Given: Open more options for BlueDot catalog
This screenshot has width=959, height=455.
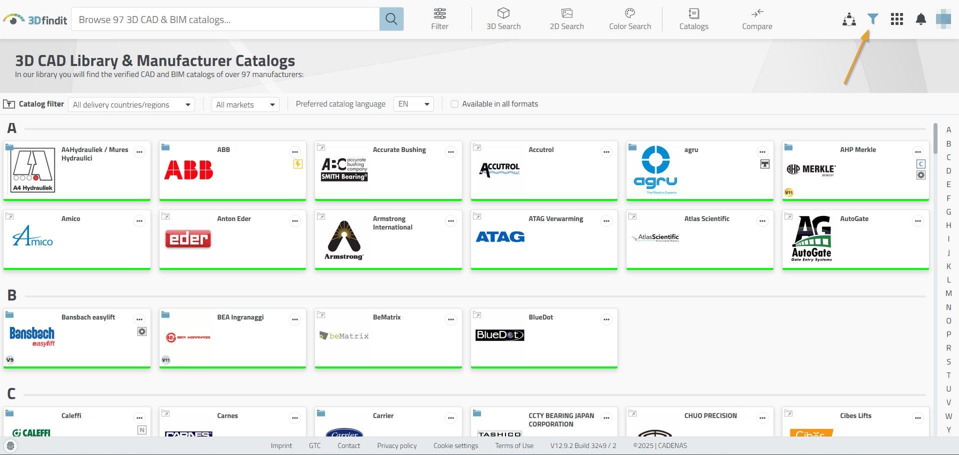Looking at the screenshot, I should tap(606, 319).
